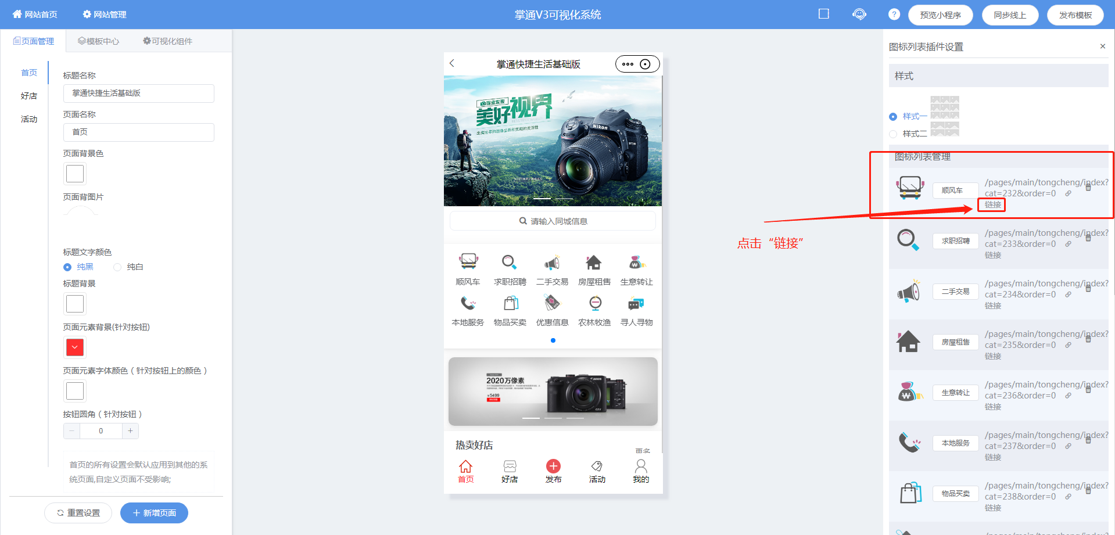Open the red page element background color dropdown

click(75, 347)
